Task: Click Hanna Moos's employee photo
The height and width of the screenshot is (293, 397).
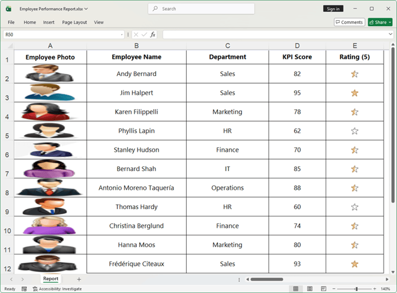Action: pyautogui.click(x=49, y=245)
